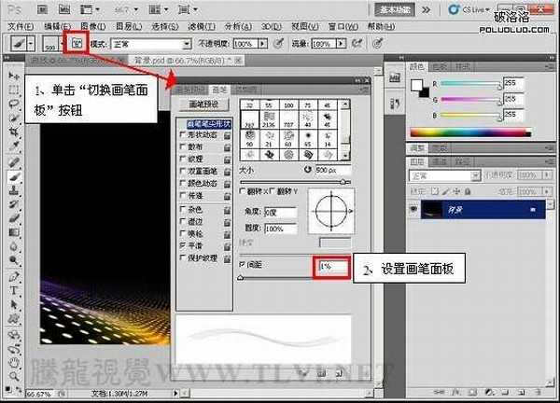The width and height of the screenshot is (560, 403).
Task: Click the toggle brush panel button
Action: click(76, 44)
